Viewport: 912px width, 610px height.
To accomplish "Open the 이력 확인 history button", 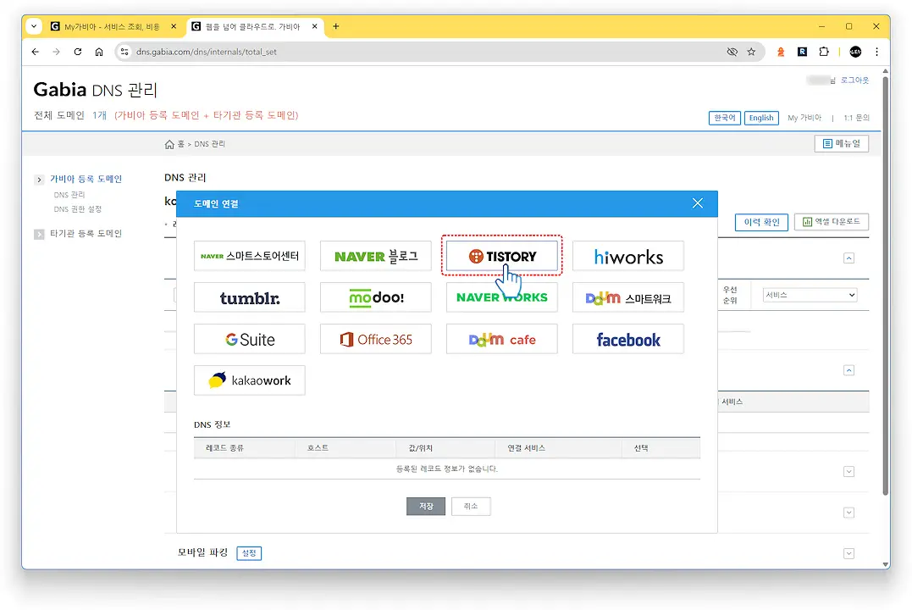I will [x=761, y=222].
